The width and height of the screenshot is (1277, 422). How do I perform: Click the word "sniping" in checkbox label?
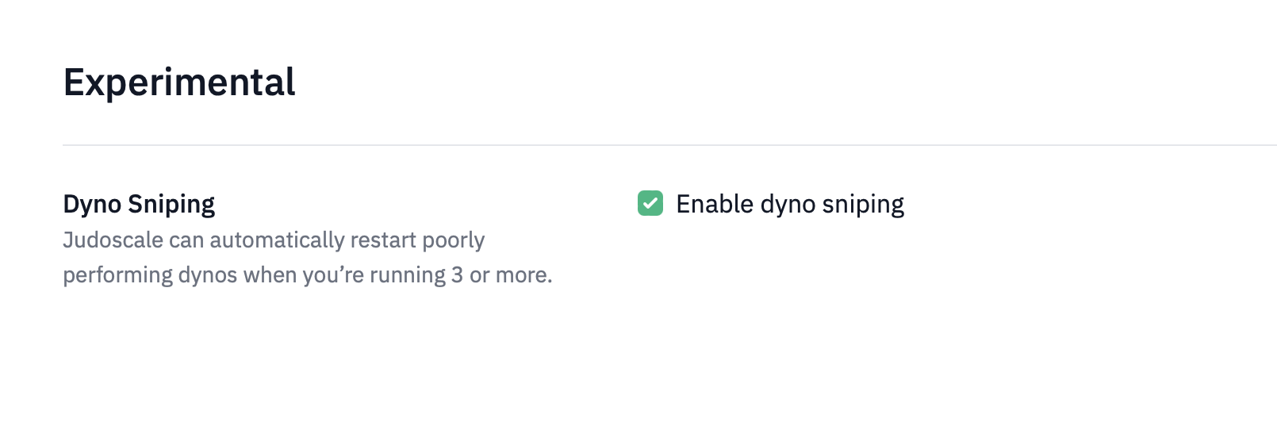863,205
